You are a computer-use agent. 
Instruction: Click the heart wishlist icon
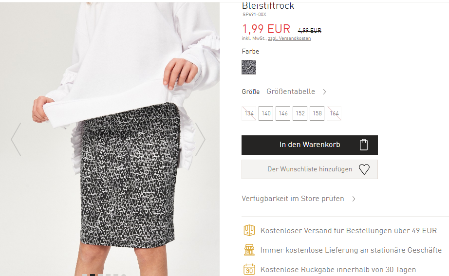coord(364,169)
